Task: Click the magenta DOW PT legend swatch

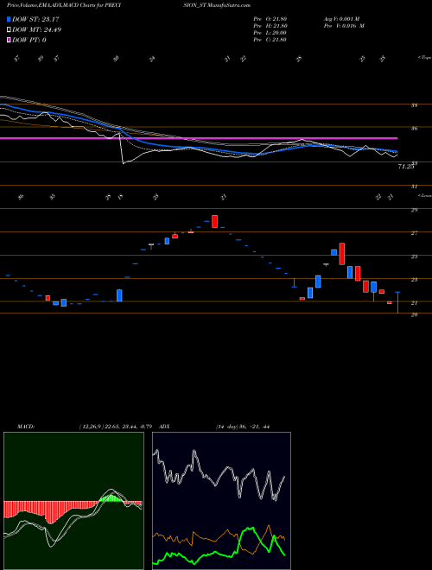Action: [9, 40]
